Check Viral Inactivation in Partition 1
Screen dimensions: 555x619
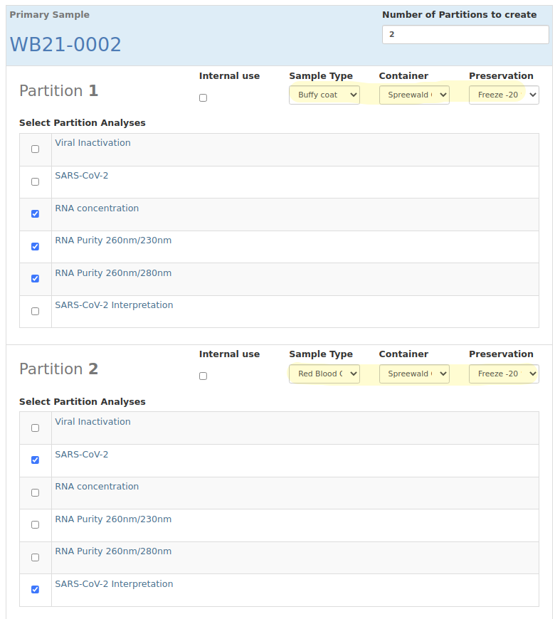(36, 149)
